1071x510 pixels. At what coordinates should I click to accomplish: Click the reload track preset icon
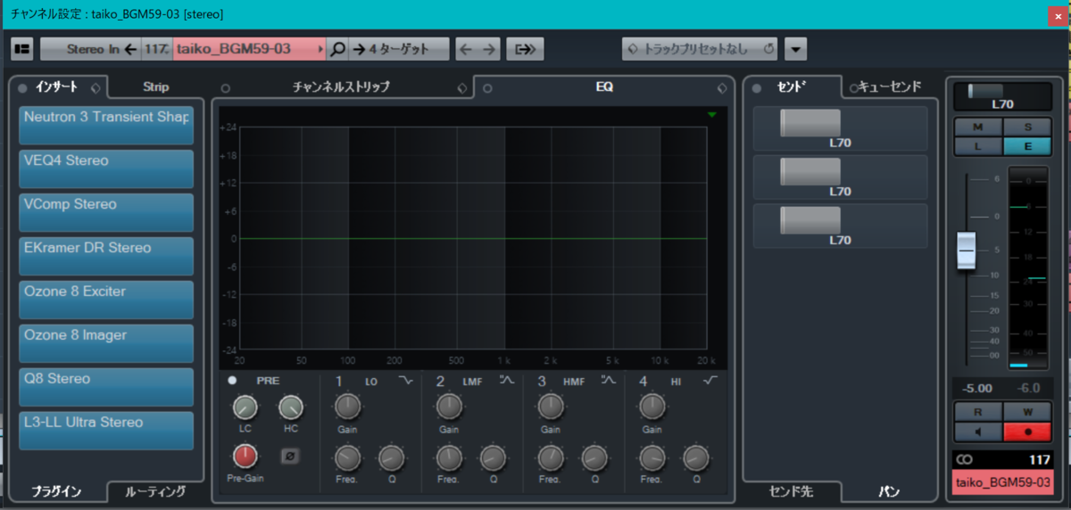tap(768, 49)
